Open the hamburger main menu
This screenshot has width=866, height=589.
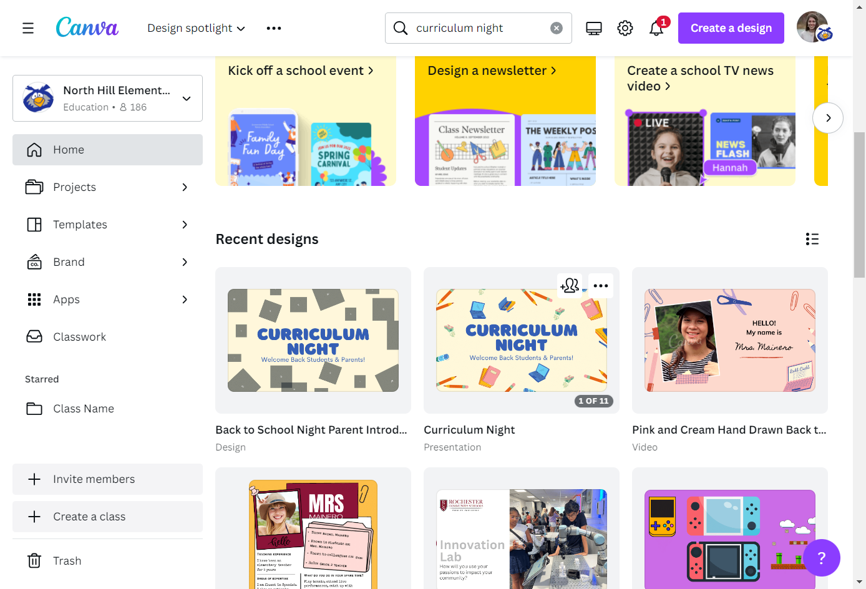[28, 28]
